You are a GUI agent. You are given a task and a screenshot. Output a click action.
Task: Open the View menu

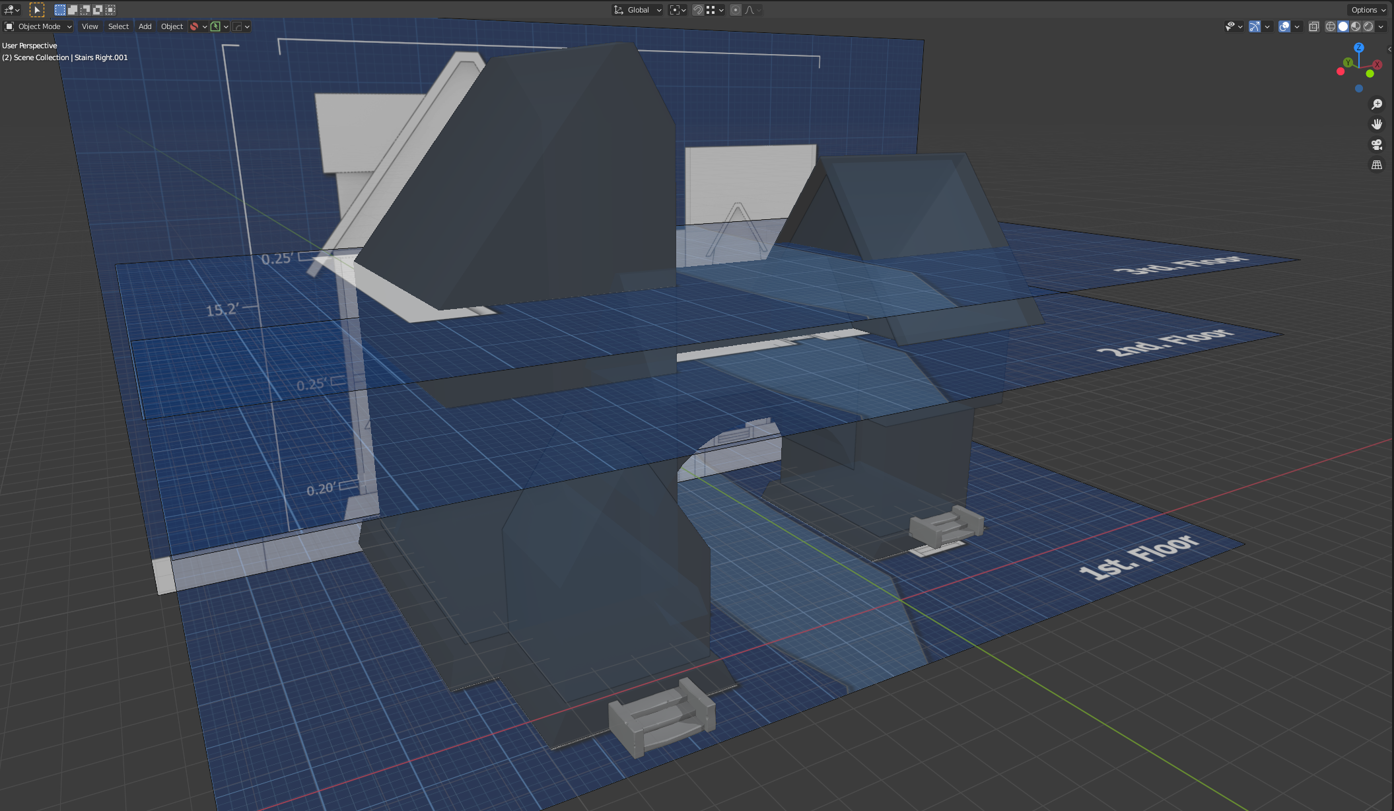coord(90,26)
